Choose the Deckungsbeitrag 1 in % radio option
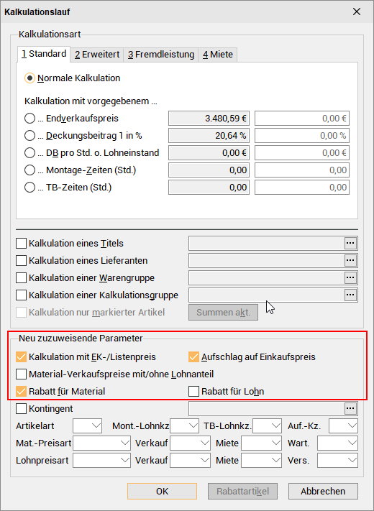 coord(29,136)
